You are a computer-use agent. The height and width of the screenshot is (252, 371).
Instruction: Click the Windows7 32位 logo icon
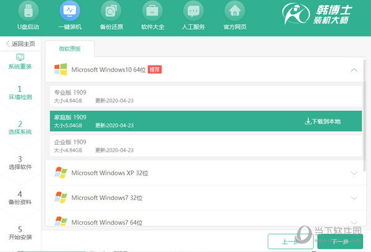click(x=61, y=198)
